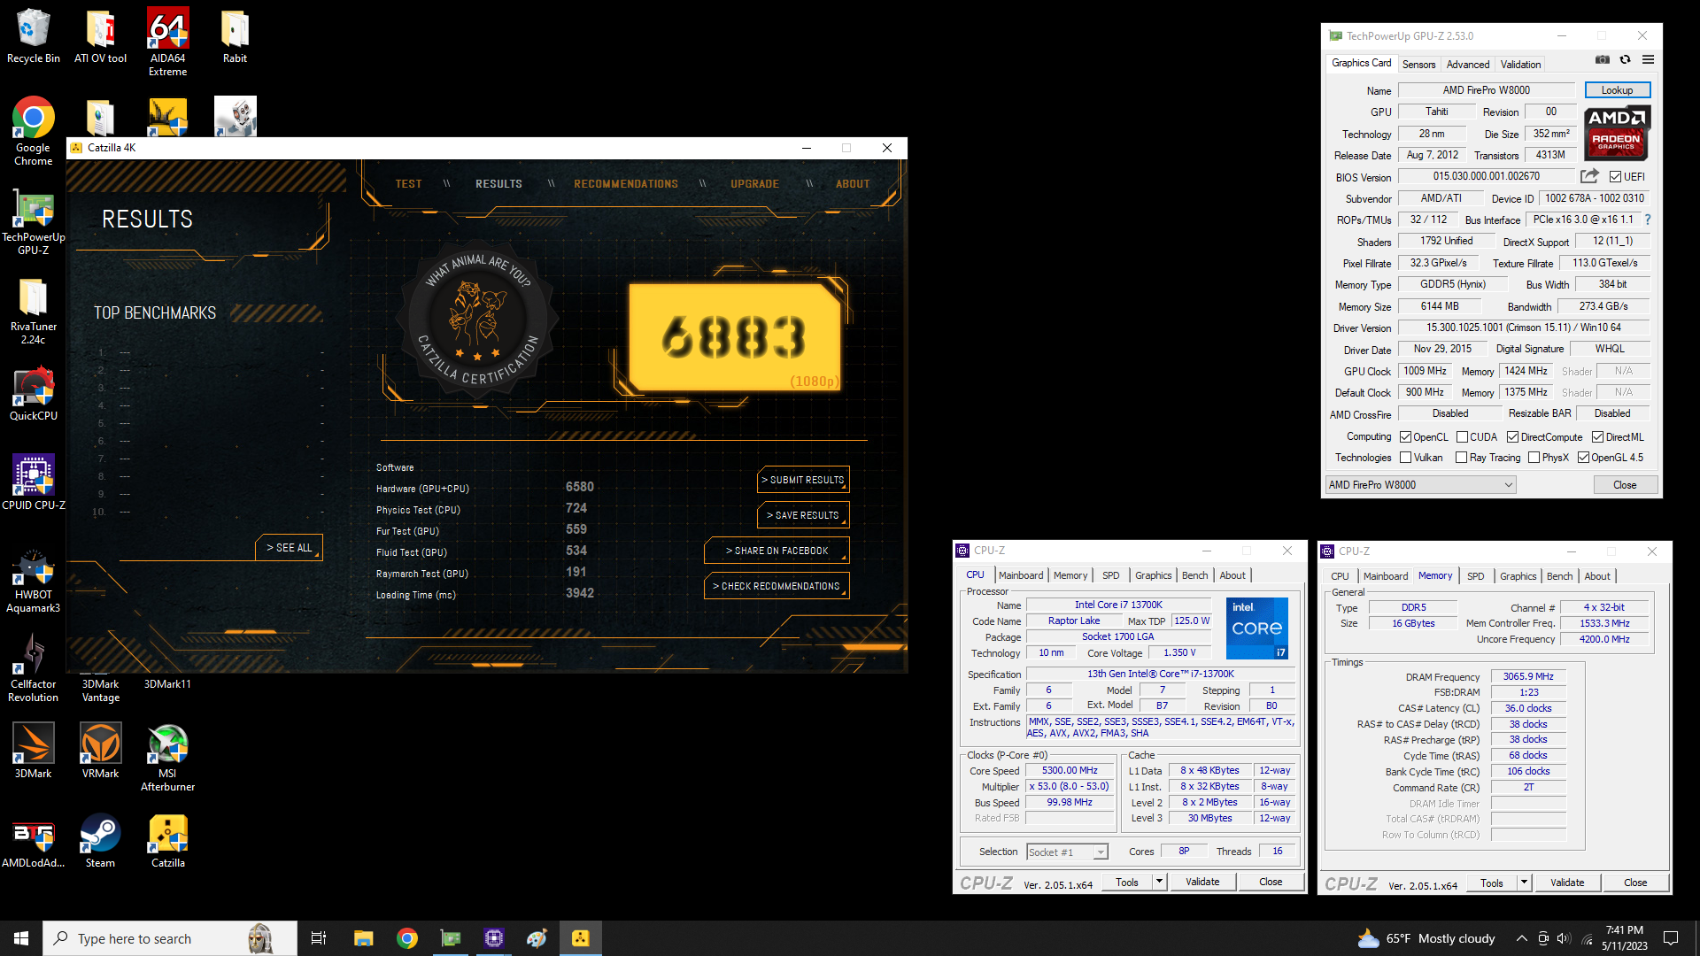Launch MSI Afterburner desktop shortcut
The width and height of the screenshot is (1700, 956).
167,758
